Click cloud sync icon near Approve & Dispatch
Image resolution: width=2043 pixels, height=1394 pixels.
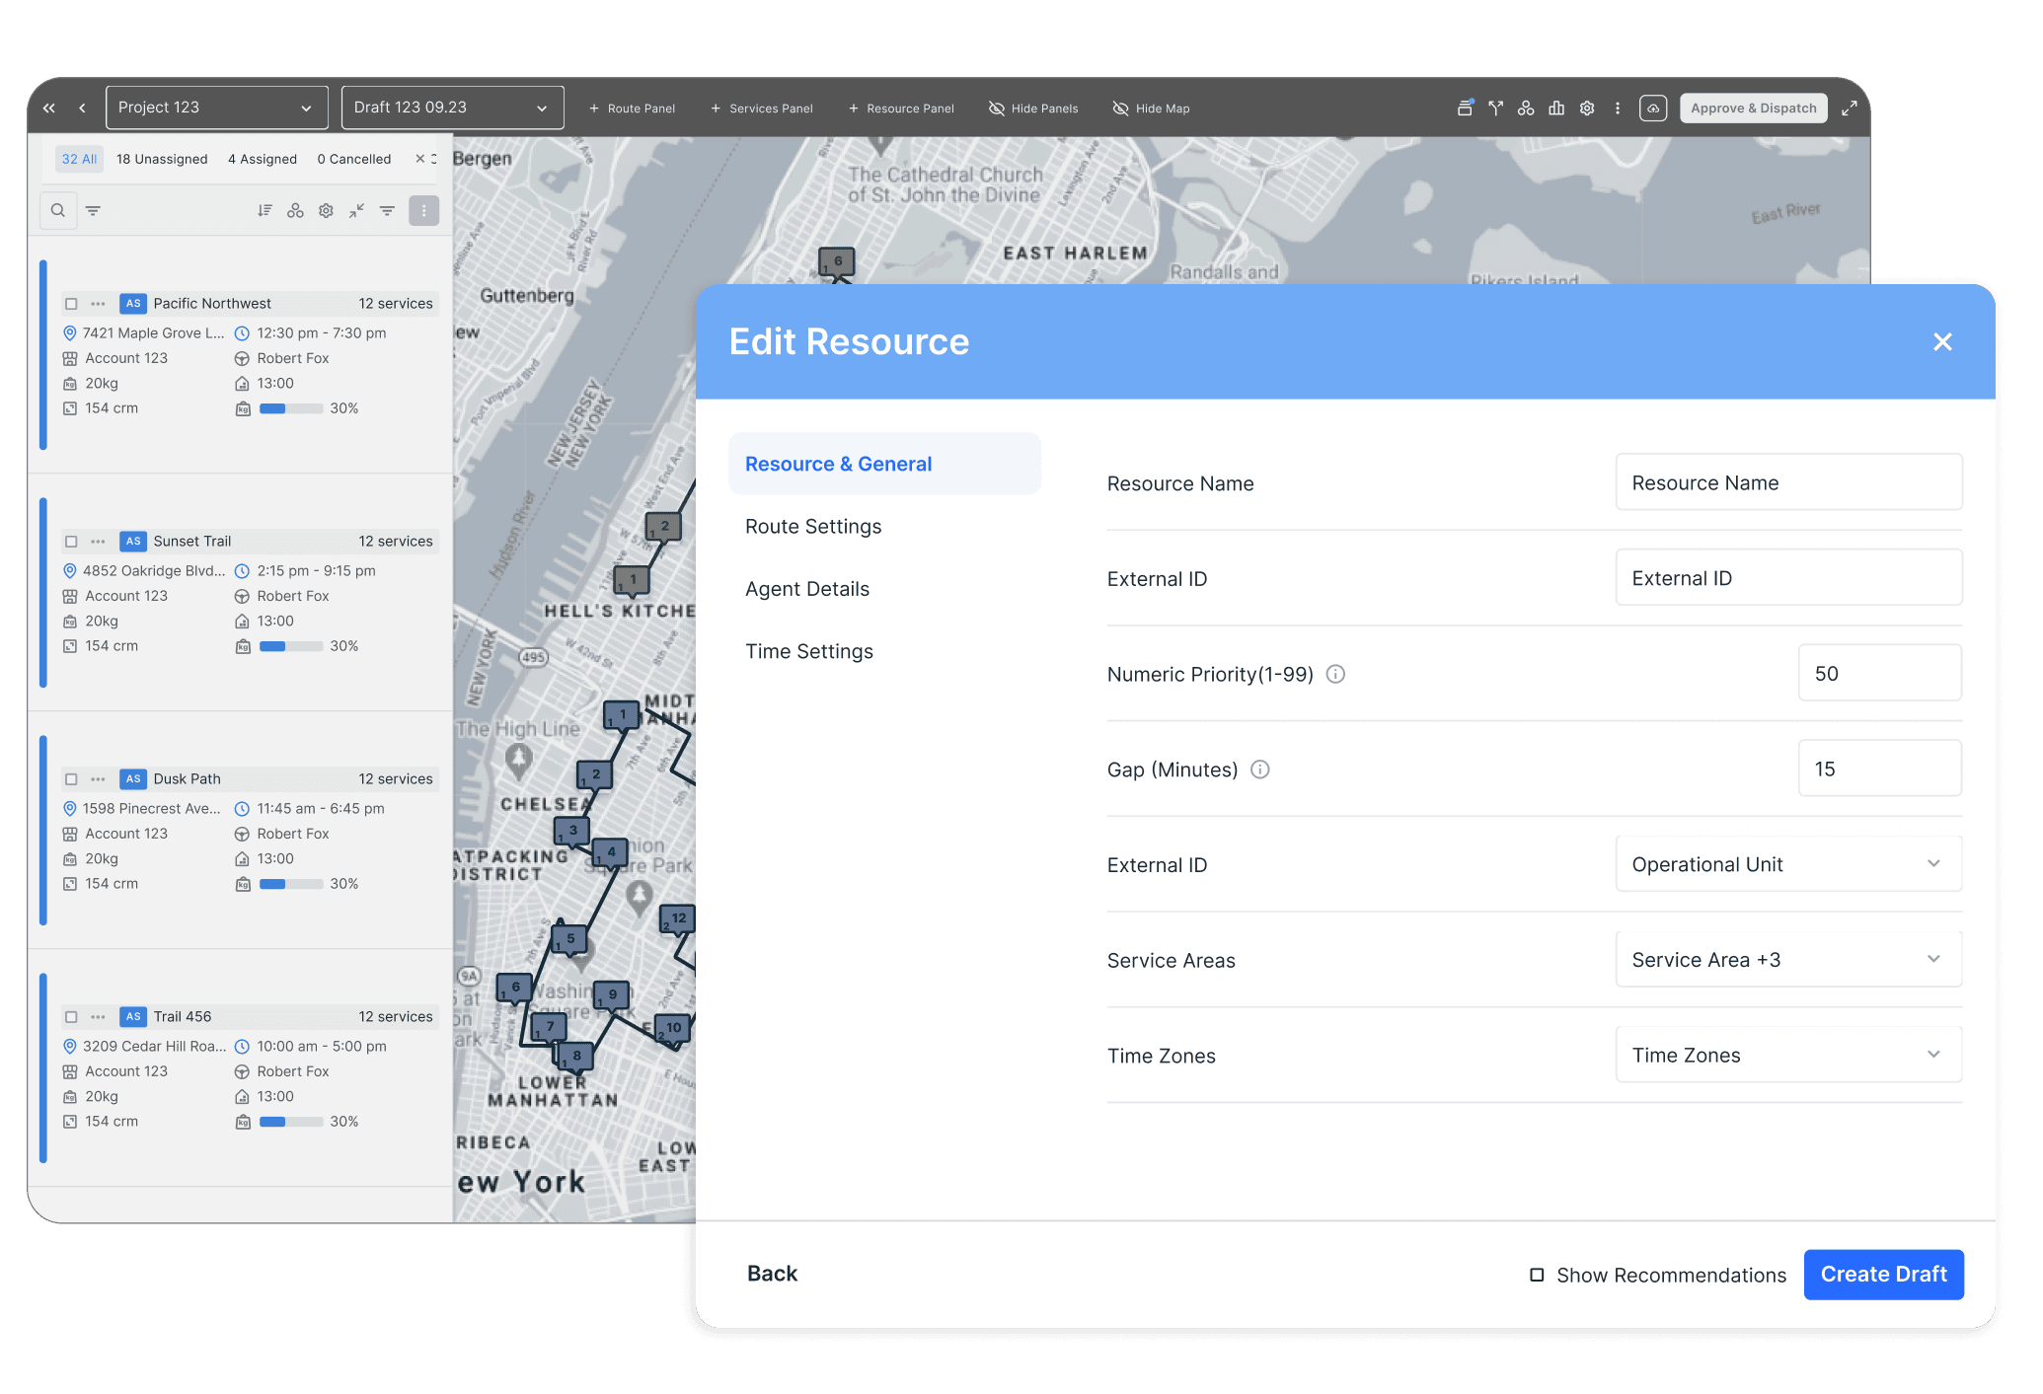tap(1653, 109)
